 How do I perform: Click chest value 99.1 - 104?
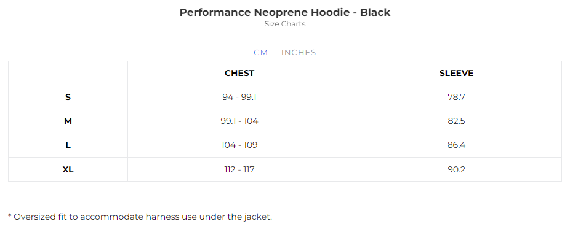click(x=239, y=121)
